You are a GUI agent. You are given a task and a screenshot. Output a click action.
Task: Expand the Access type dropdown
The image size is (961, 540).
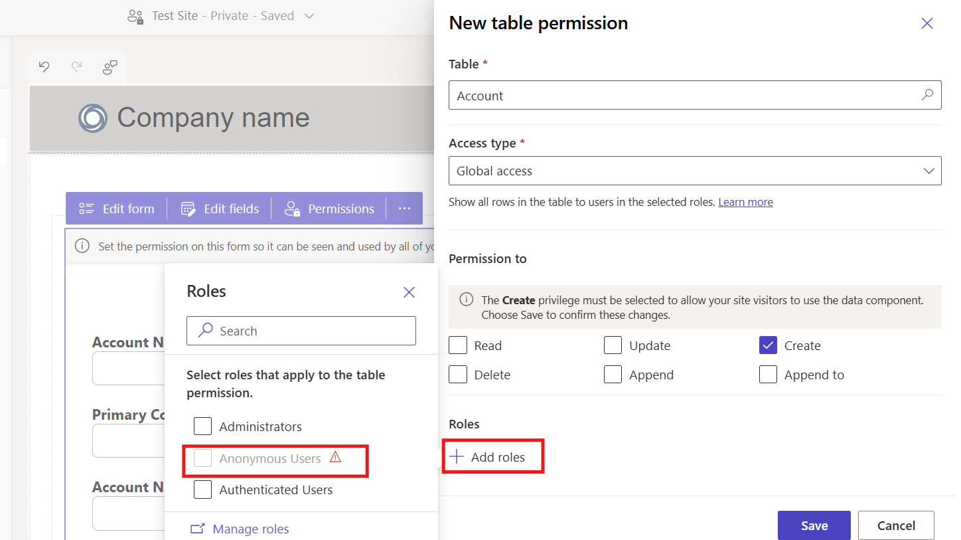pyautogui.click(x=695, y=171)
